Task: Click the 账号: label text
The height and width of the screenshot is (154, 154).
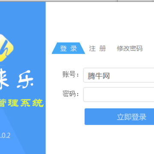Action: point(71,74)
